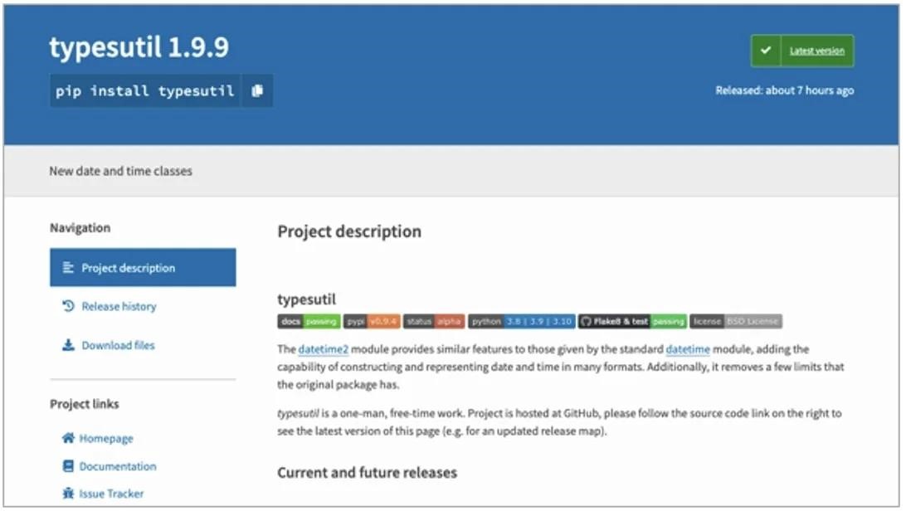The image size is (906, 511).
Task: Click the Homepage house icon
Action: point(68,438)
